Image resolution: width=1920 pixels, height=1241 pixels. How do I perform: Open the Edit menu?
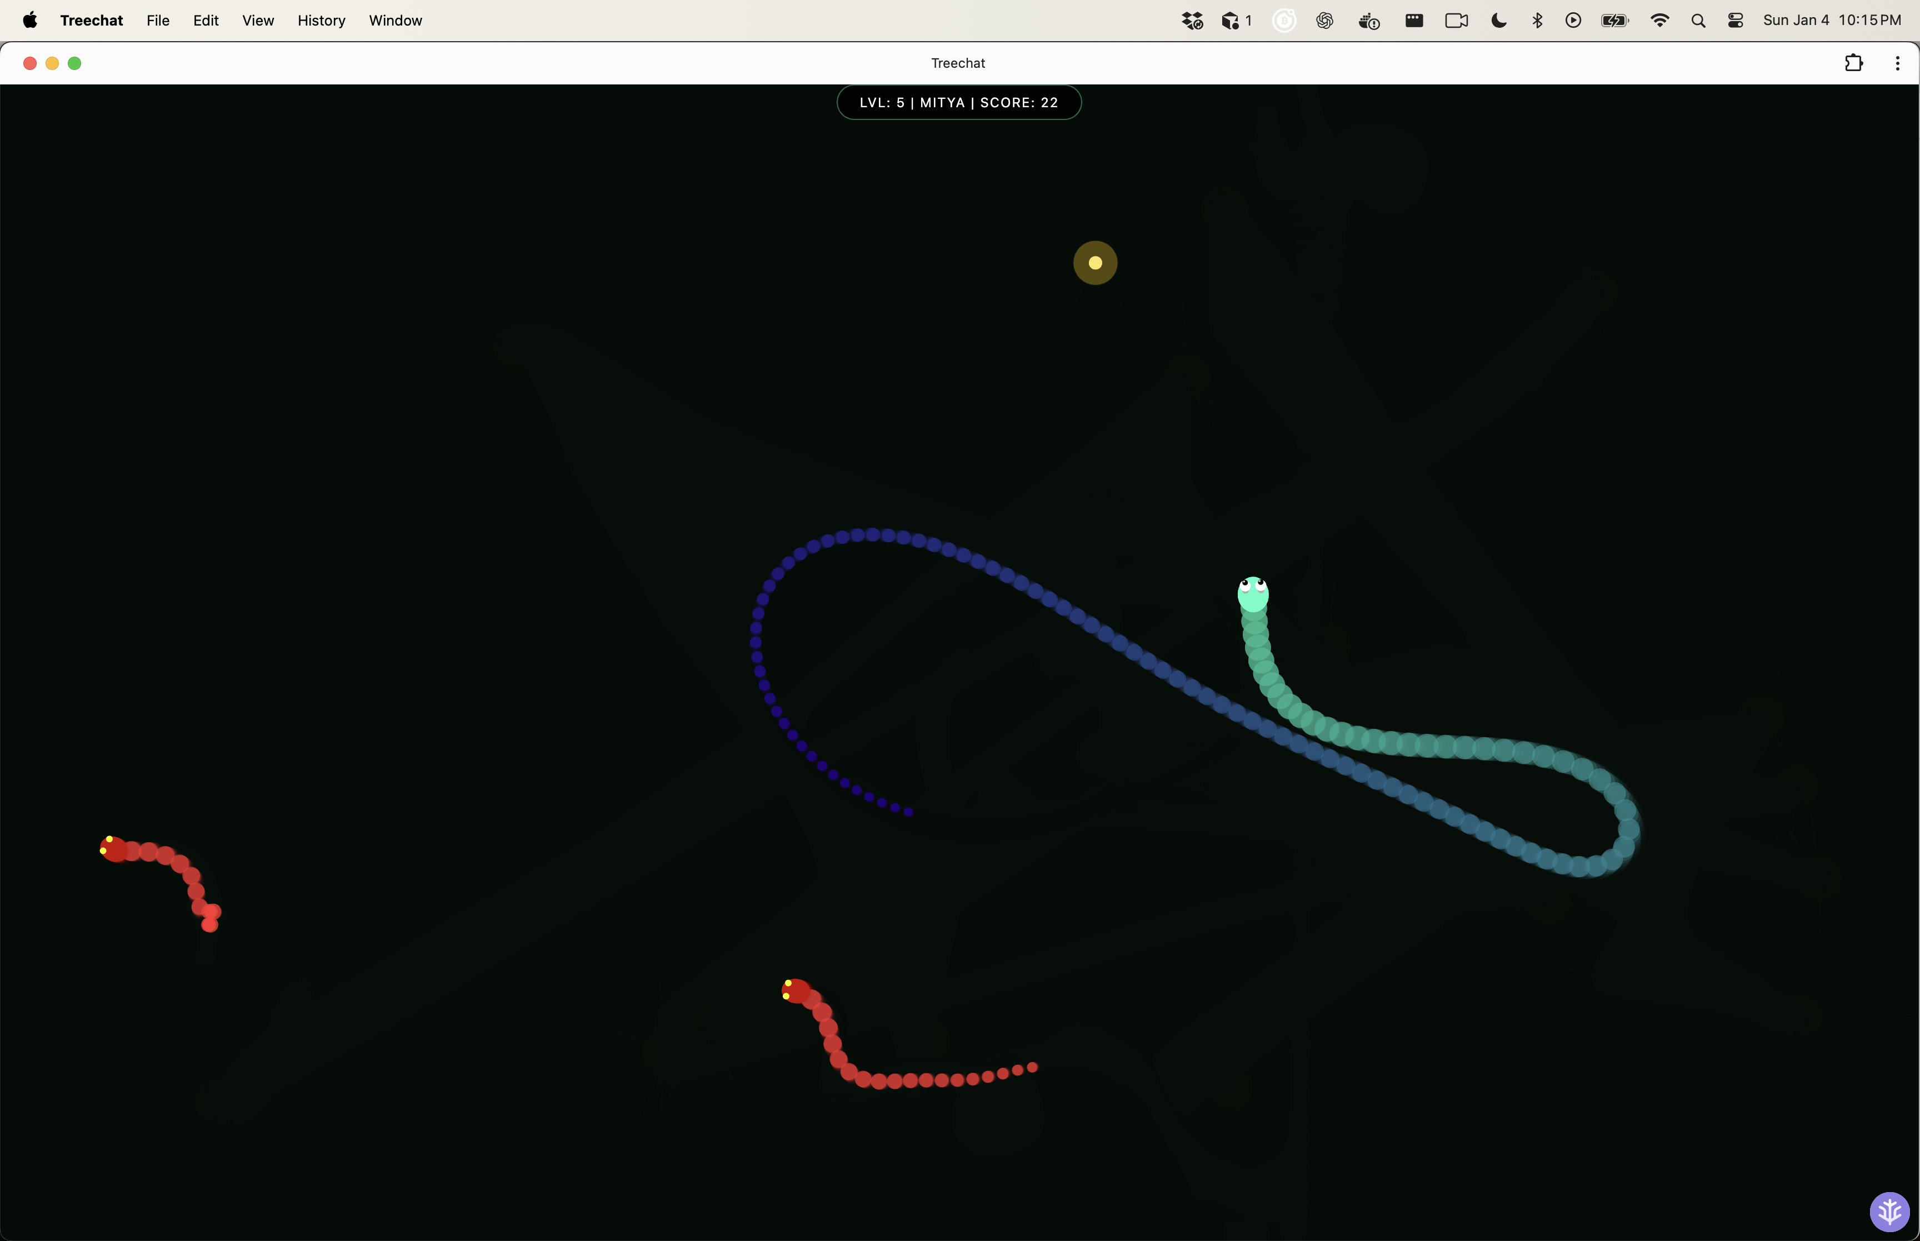point(206,20)
